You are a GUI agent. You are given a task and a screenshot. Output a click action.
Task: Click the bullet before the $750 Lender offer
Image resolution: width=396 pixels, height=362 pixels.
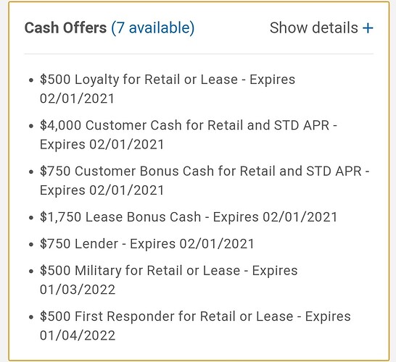tap(31, 244)
